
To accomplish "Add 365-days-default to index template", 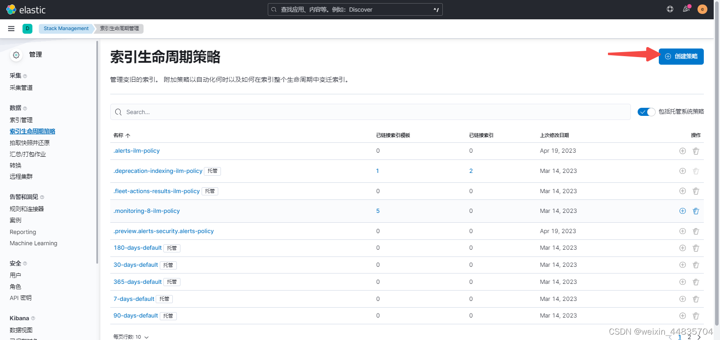I will 683,282.
